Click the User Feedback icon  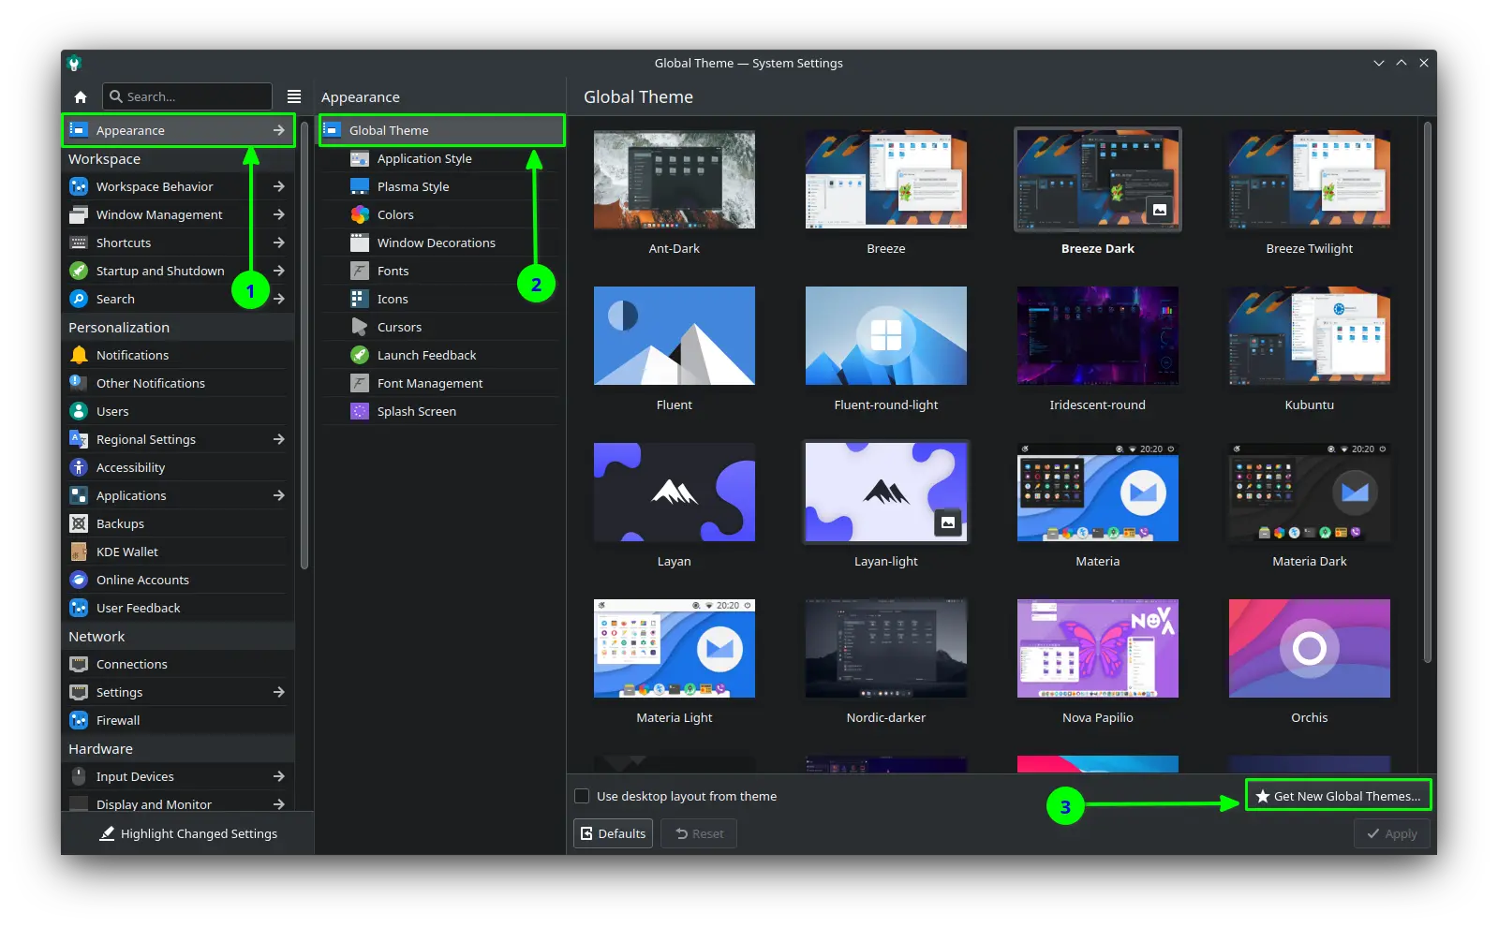[x=79, y=608]
